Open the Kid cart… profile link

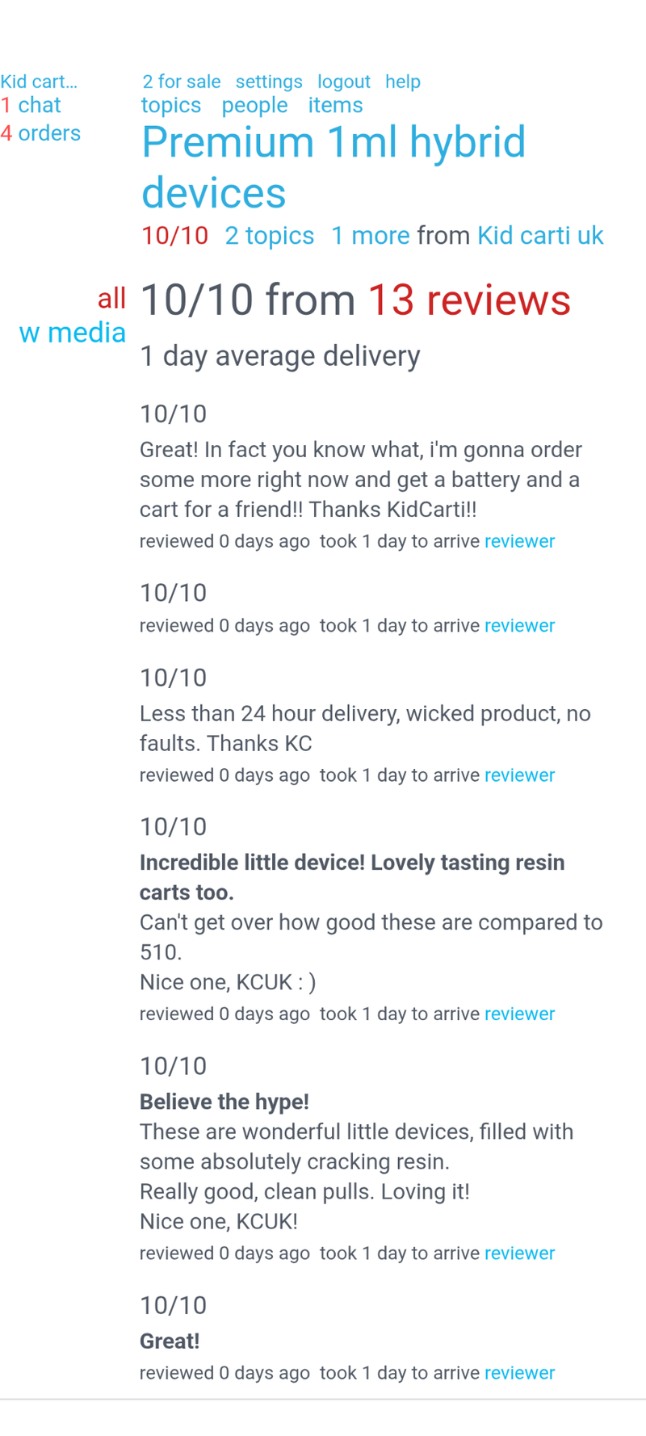[39, 82]
